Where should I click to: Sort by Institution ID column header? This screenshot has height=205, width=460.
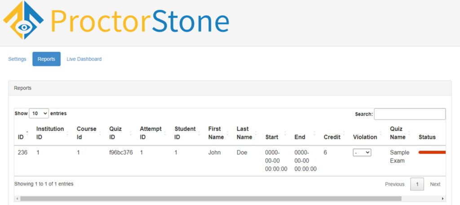click(x=50, y=133)
